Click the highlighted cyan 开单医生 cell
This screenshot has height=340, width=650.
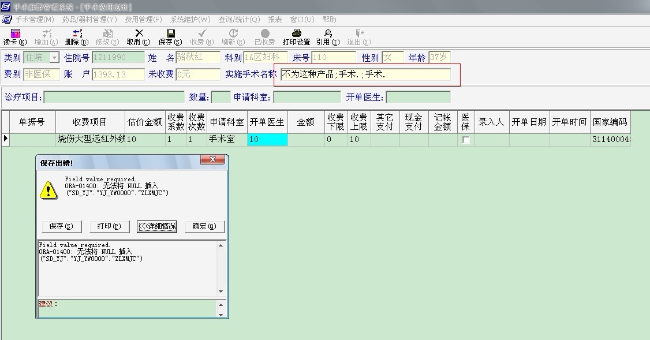[268, 140]
